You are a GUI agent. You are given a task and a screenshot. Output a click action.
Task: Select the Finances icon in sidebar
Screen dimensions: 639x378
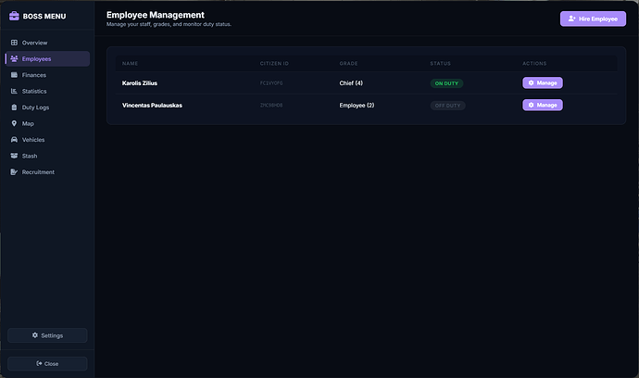pyautogui.click(x=14, y=75)
